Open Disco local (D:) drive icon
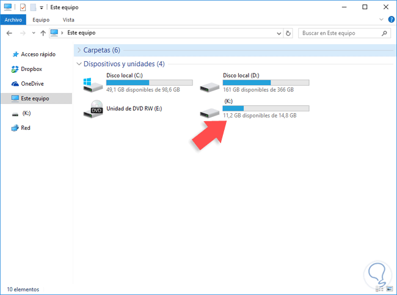397x295 pixels. [x=211, y=84]
